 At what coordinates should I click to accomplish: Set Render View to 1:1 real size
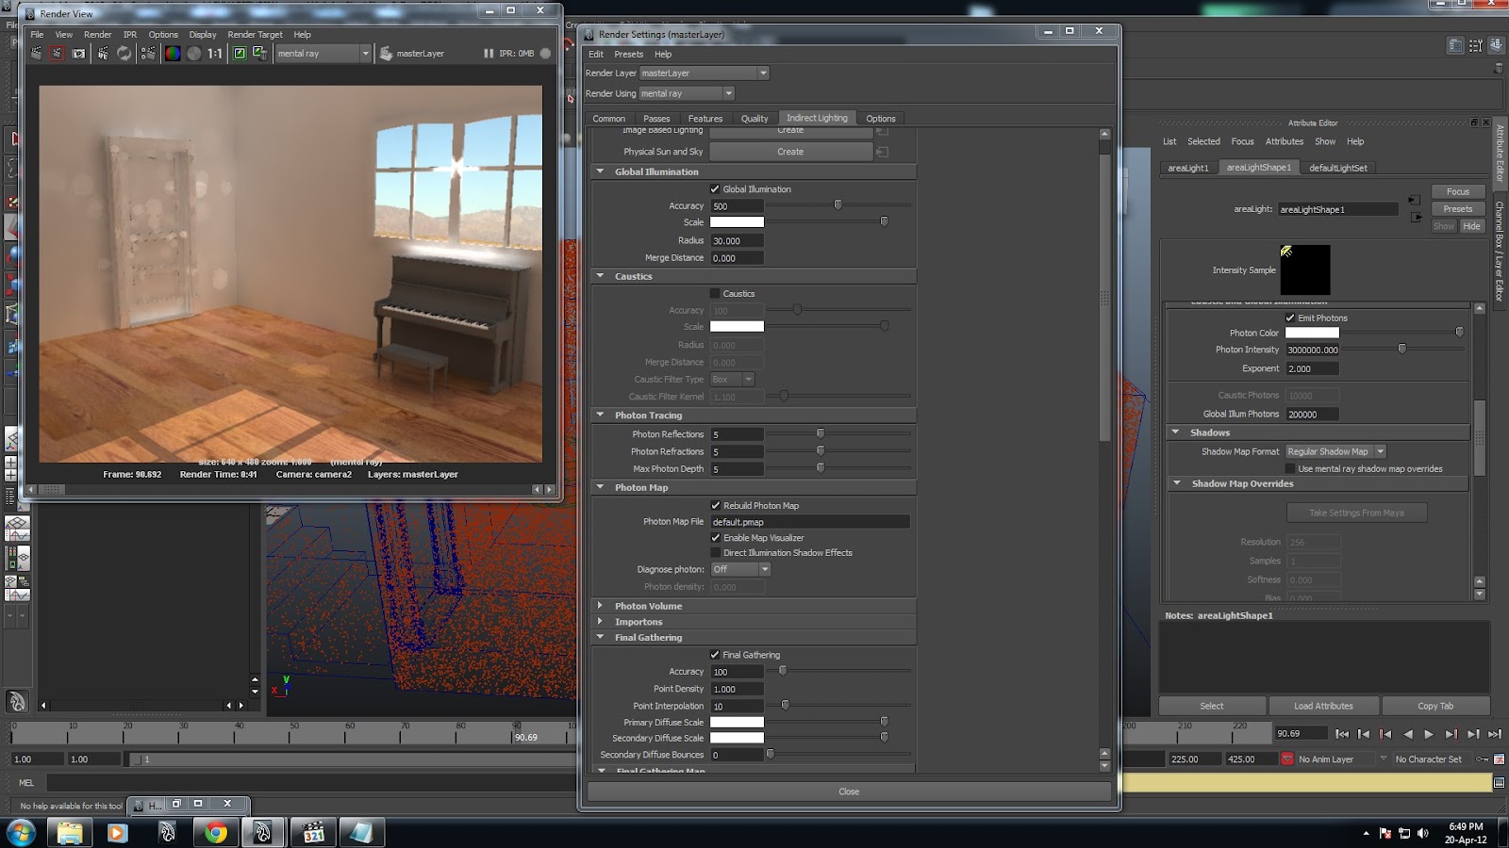pos(215,54)
